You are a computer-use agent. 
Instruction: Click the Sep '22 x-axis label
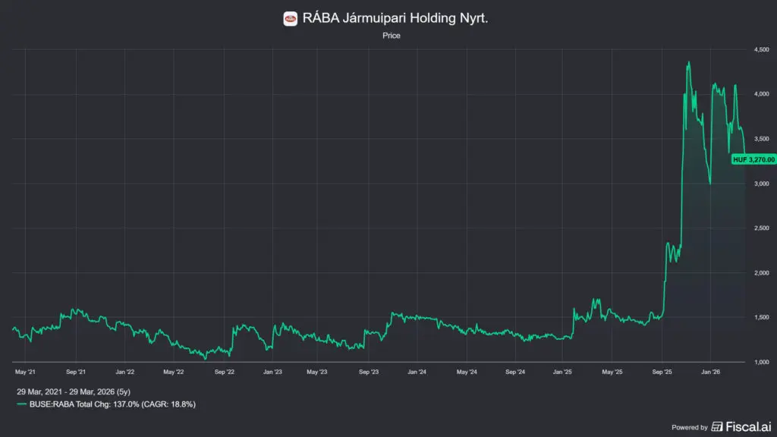[224, 372]
